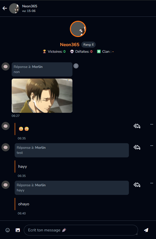
Task: Send message with the paper plane icon
Action: (146, 230)
